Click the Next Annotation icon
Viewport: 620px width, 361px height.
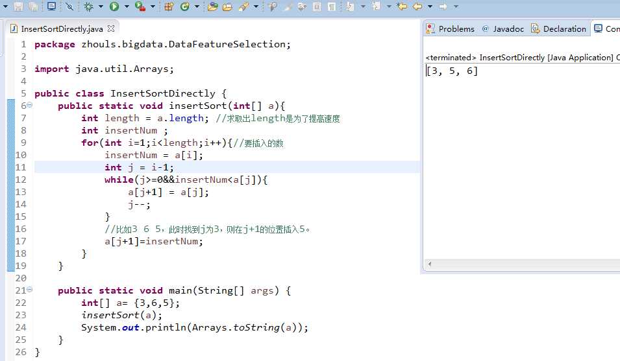pyautogui.click(x=350, y=6)
